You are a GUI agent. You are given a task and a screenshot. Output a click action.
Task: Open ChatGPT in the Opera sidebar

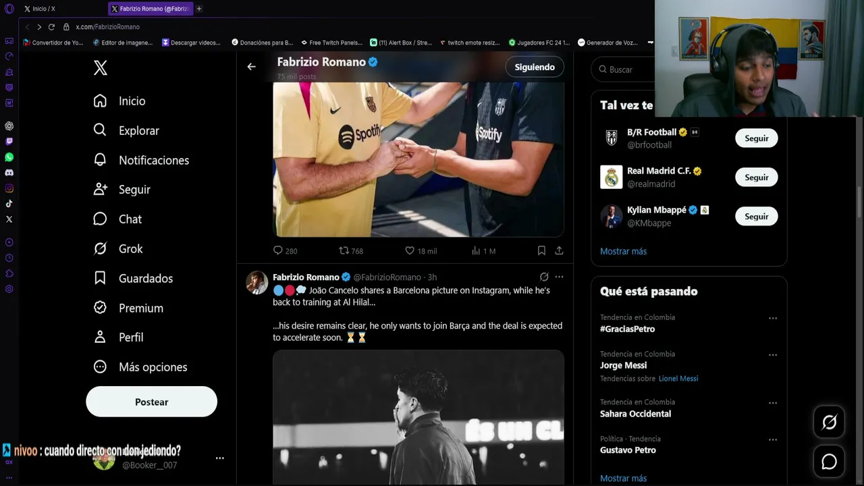pos(9,126)
